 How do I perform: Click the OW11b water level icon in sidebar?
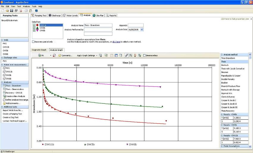tap(4, 71)
